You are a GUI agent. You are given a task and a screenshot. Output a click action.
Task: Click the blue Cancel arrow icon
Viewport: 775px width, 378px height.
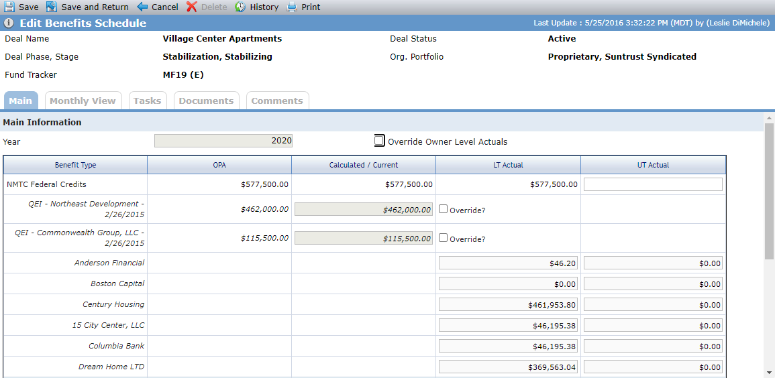tap(142, 7)
